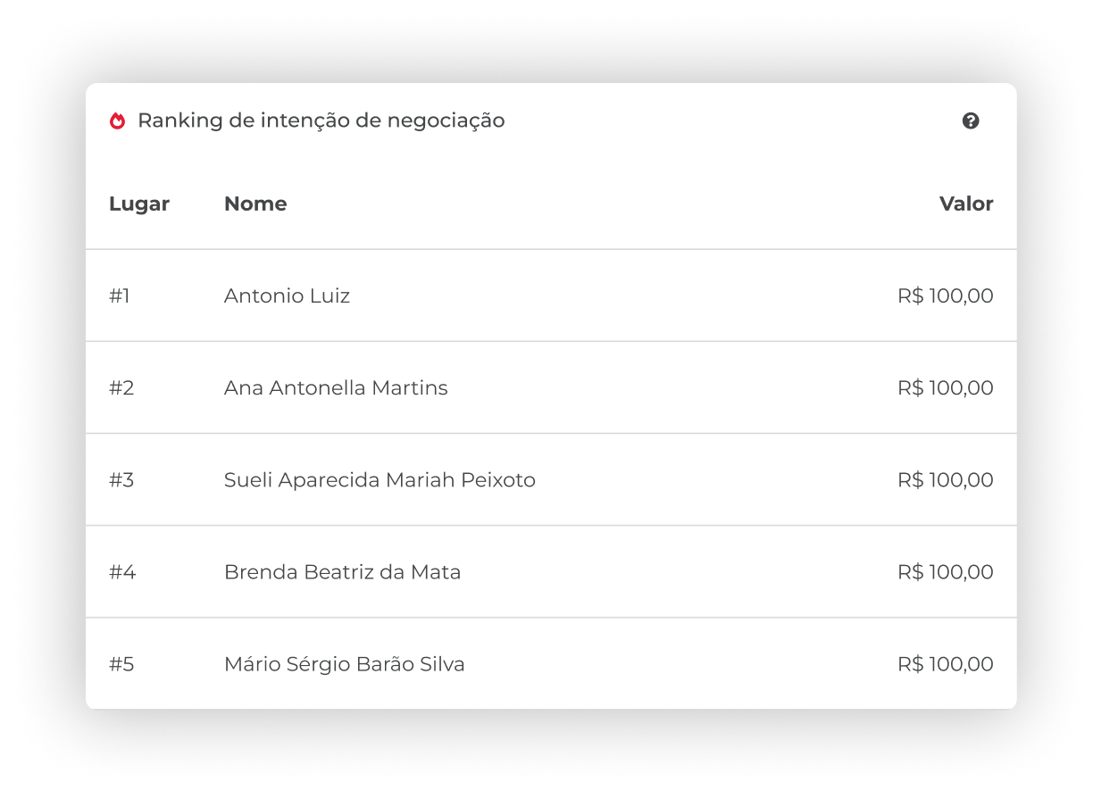Click the question mark help icon

pyautogui.click(x=971, y=121)
